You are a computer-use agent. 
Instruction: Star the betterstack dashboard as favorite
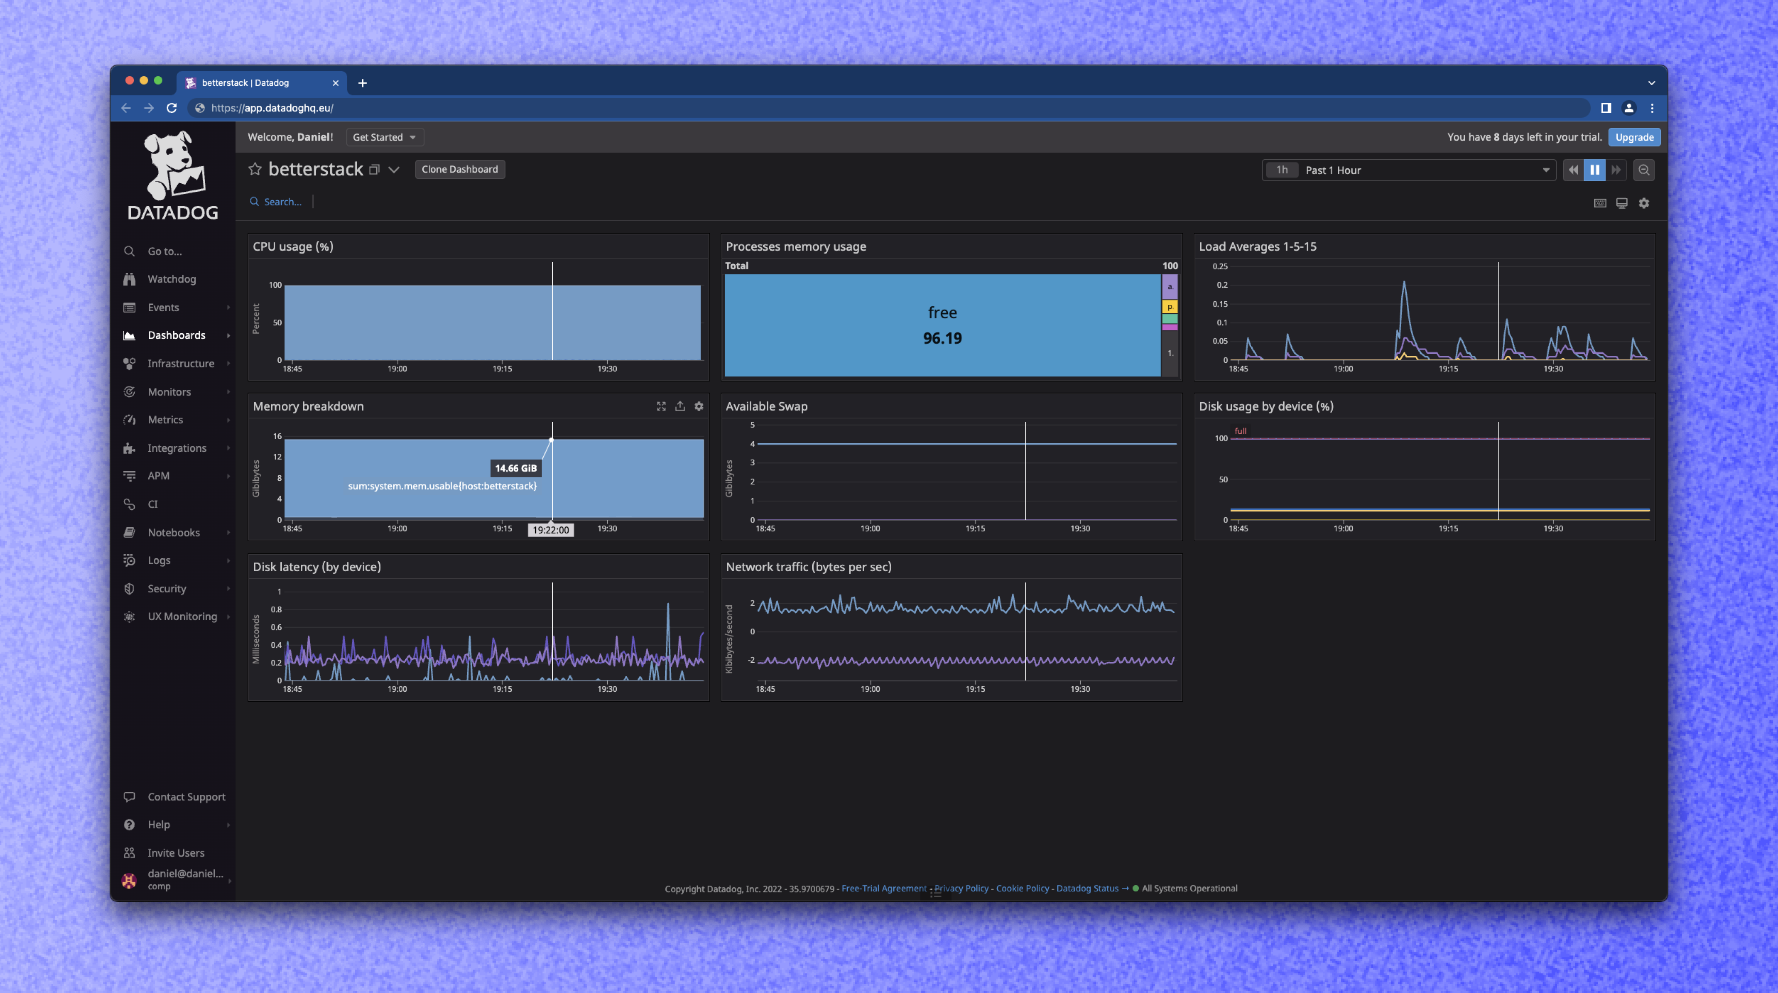(255, 169)
